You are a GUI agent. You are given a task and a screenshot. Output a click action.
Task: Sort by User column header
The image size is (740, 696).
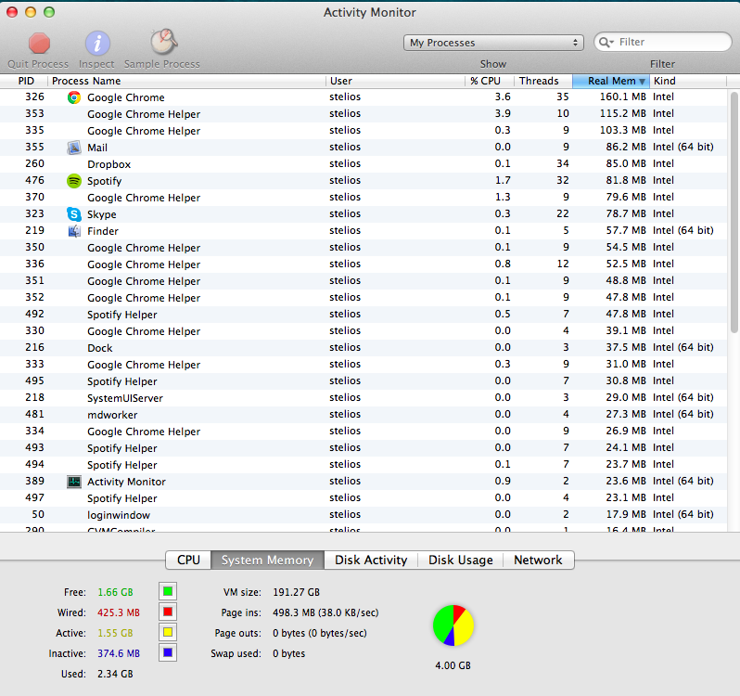tap(395, 81)
